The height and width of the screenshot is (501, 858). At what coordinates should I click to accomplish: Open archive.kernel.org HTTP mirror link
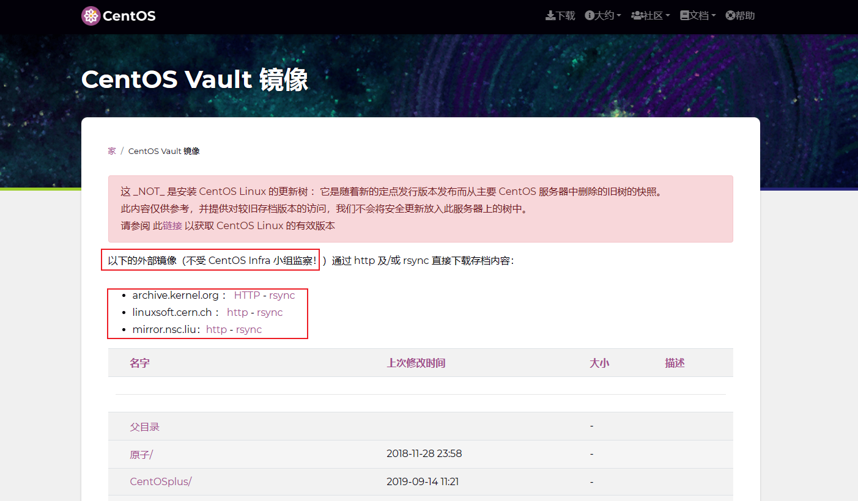click(247, 295)
